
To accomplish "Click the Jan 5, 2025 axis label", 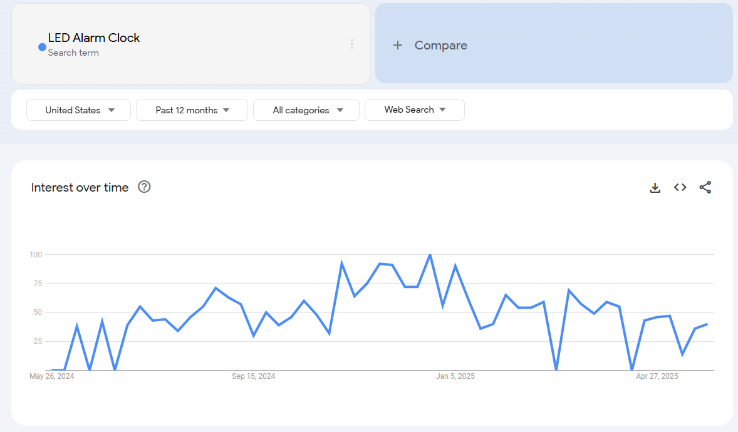I will 455,376.
